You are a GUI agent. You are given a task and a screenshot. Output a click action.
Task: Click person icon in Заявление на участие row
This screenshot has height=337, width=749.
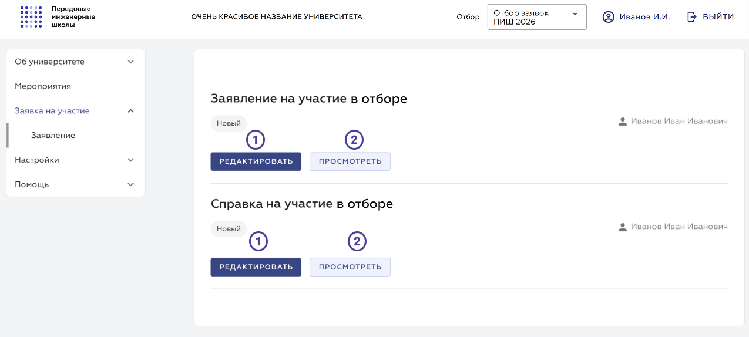point(623,122)
